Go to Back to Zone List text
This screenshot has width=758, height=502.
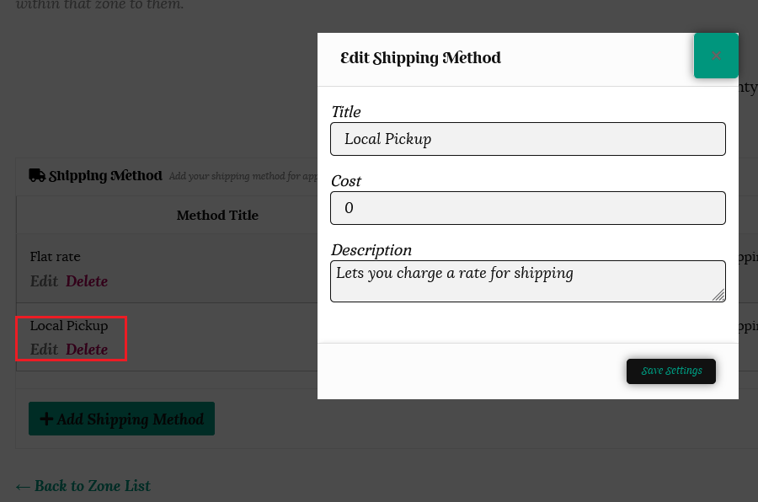point(93,486)
